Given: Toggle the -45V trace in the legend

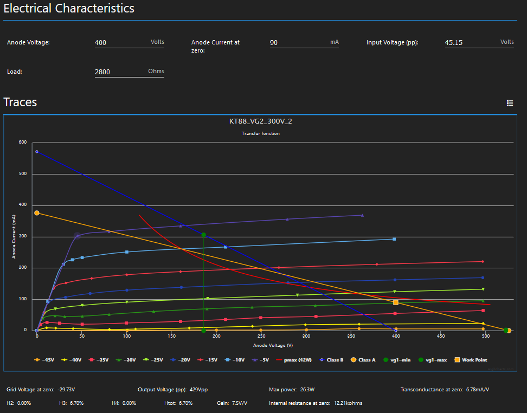Looking at the screenshot, I should point(44,360).
